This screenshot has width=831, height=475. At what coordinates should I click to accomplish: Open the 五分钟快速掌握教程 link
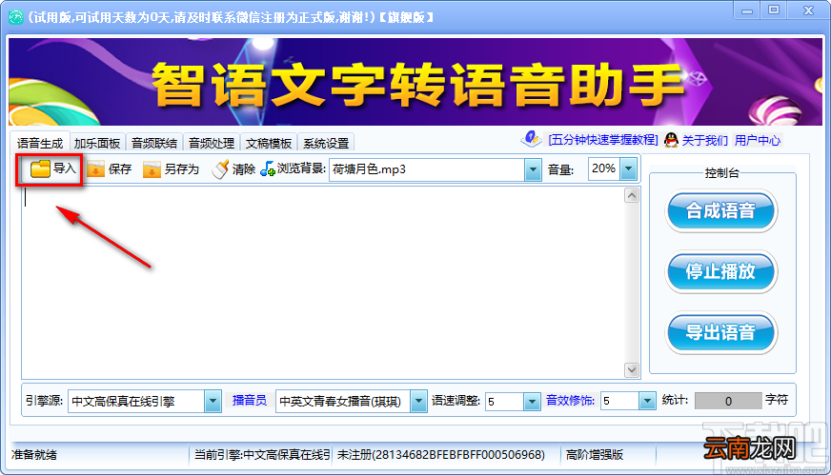click(603, 140)
